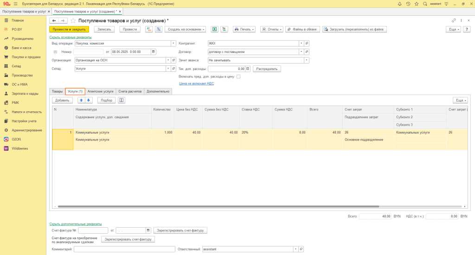Click Распределить button
Image resolution: width=475 pixels, height=255 pixels.
click(x=267, y=69)
